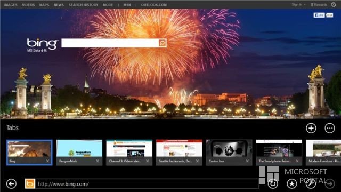Switch to the PenguinMark tab thumbnail

pyautogui.click(x=79, y=153)
